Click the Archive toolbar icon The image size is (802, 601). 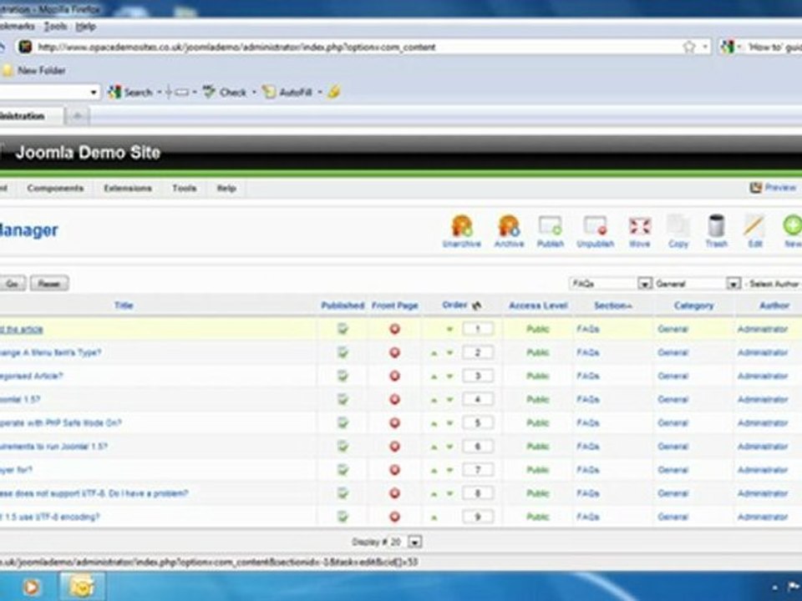(x=509, y=232)
